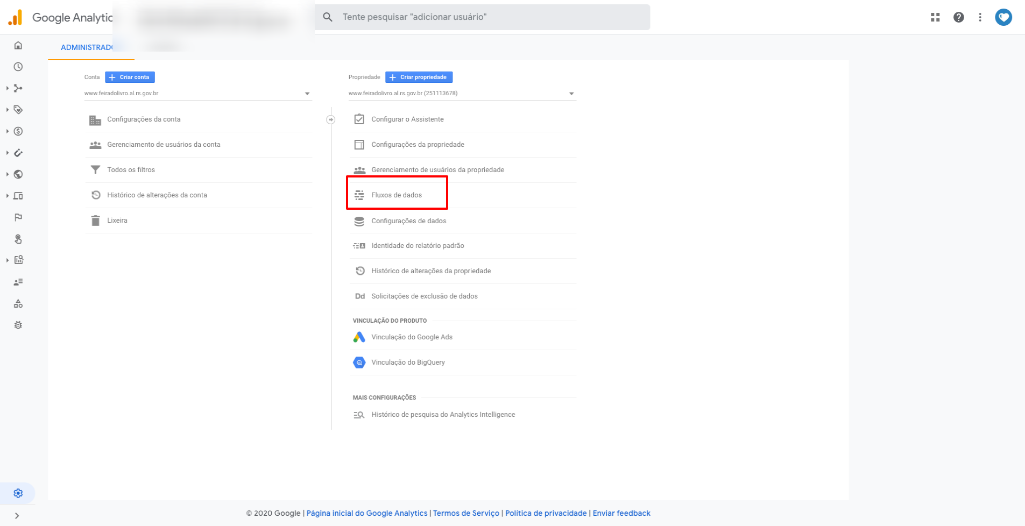The height and width of the screenshot is (526, 1025).
Task: Click the user account avatar
Action: pyautogui.click(x=1003, y=17)
